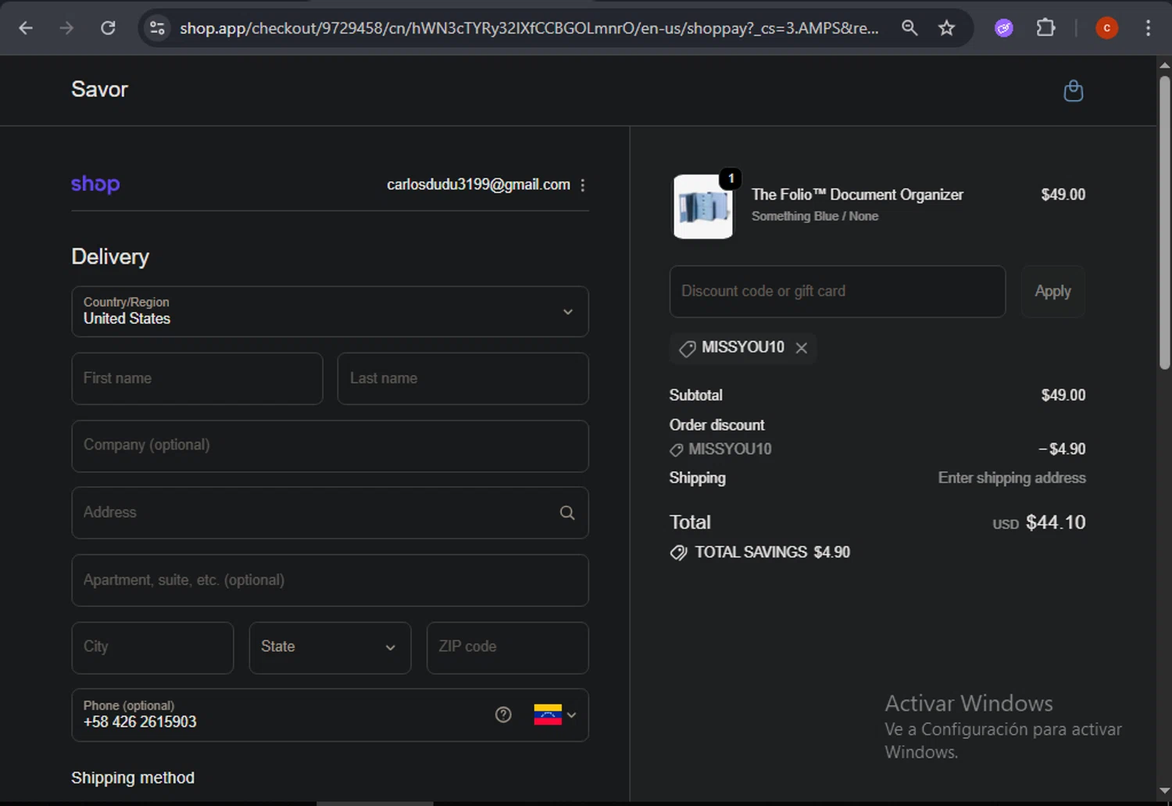Image resolution: width=1172 pixels, height=806 pixels.
Task: Click the Shipping method heading
Action: click(x=133, y=778)
